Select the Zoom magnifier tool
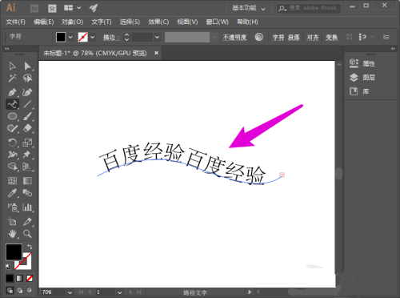 click(27, 234)
